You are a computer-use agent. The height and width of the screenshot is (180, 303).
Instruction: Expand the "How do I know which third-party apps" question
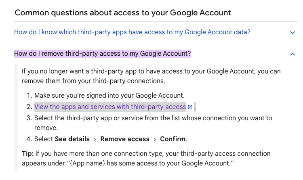[132, 32]
